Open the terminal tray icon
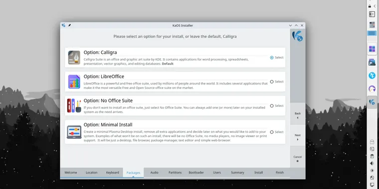The image size is (379, 189). [x=372, y=149]
